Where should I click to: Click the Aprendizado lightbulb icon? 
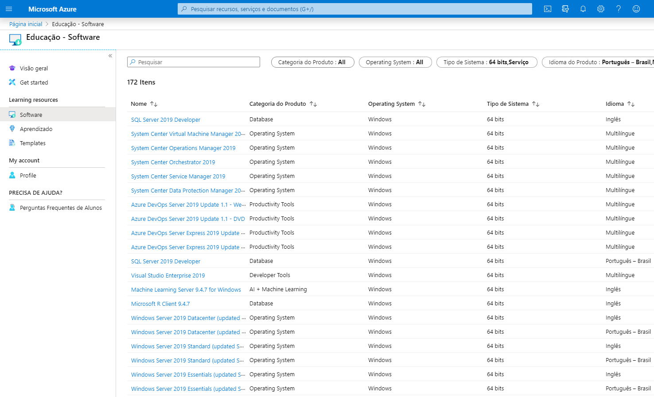click(12, 129)
